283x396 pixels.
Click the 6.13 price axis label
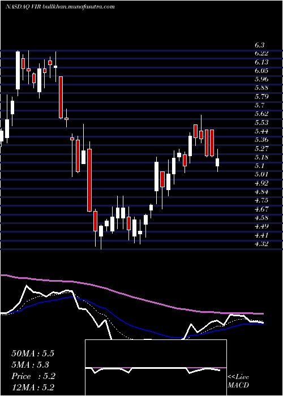pos(261,62)
